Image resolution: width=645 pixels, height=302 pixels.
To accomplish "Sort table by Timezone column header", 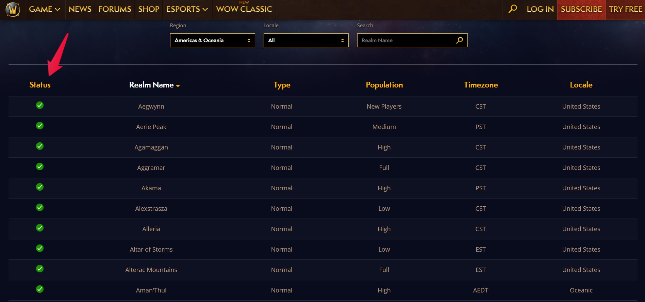I will [481, 85].
